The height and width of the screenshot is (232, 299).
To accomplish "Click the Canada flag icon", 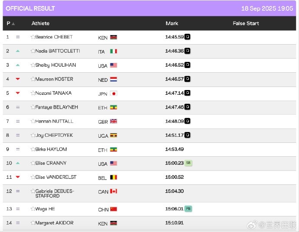I will click(x=114, y=191).
